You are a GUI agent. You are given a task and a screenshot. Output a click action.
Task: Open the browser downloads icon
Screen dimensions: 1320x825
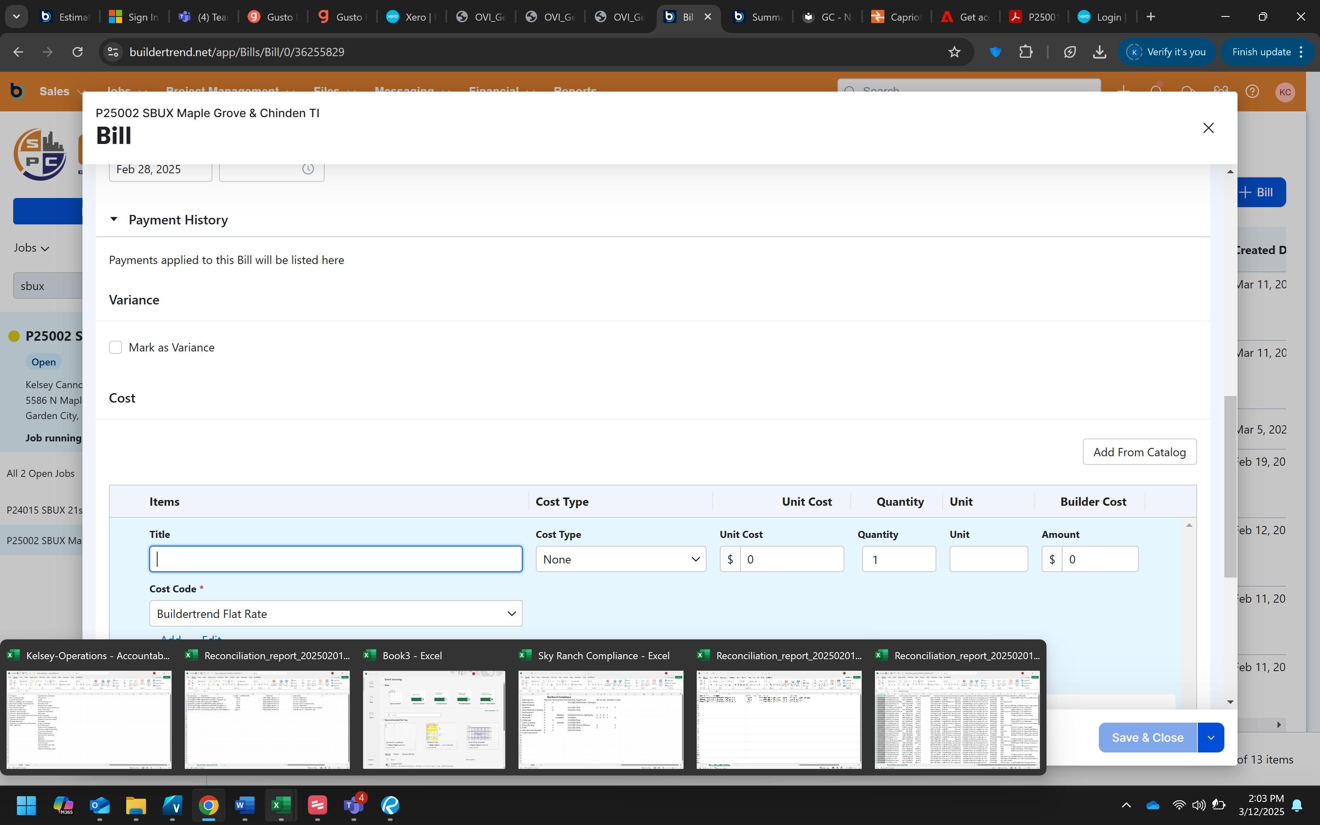click(x=1100, y=52)
